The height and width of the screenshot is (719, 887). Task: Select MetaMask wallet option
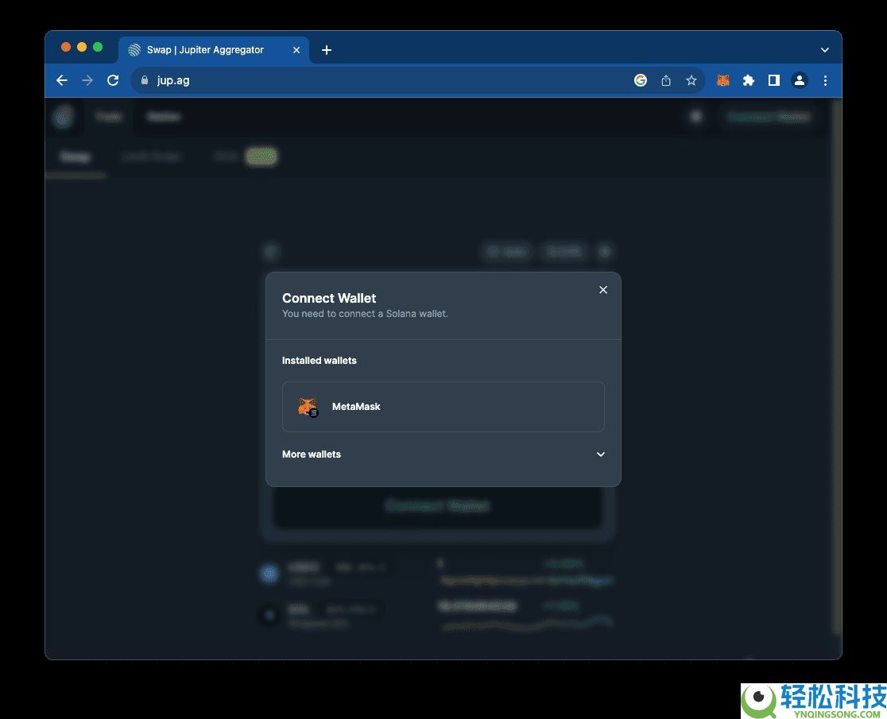(x=443, y=407)
